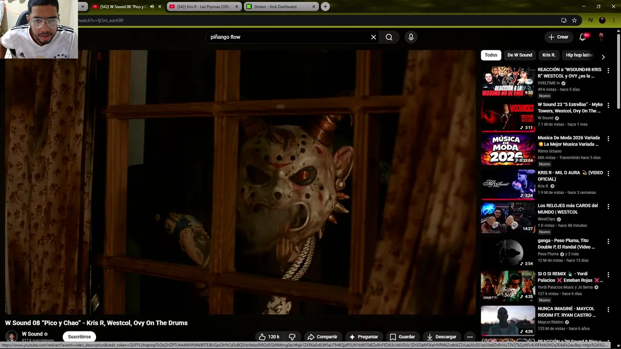
Task: Close the Kris R - Las Piponas tab
Action: tap(237, 6)
